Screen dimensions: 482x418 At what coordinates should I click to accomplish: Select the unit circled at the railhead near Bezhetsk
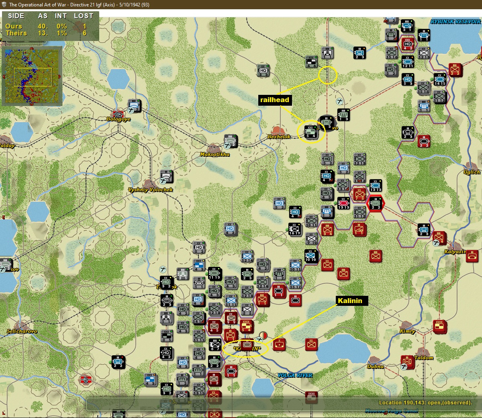pos(310,132)
